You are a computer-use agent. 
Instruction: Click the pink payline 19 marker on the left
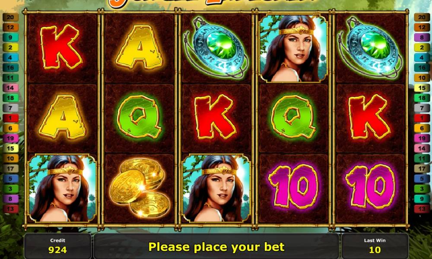(10, 138)
